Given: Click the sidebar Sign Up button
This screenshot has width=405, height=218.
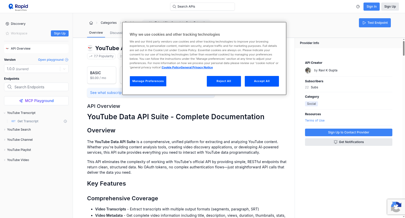Looking at the screenshot, I should click(x=60, y=33).
